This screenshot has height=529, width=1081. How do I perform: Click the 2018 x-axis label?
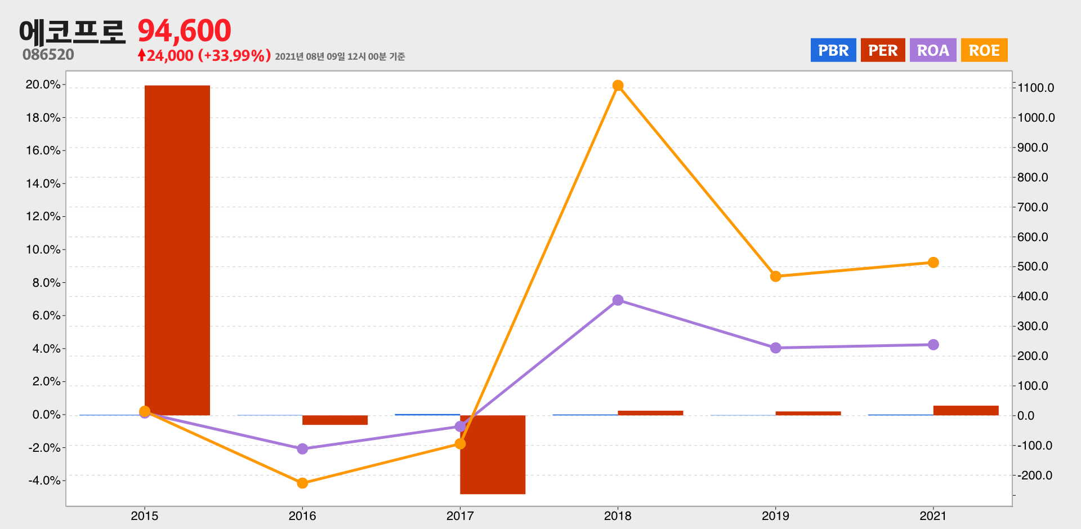point(618,515)
